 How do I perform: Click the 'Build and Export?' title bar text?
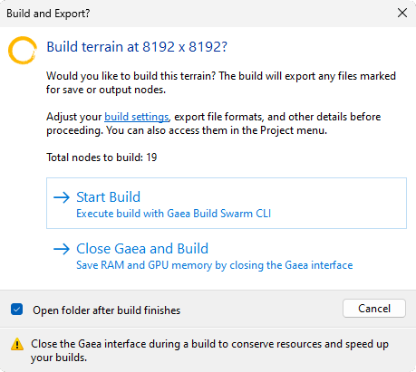(x=48, y=14)
